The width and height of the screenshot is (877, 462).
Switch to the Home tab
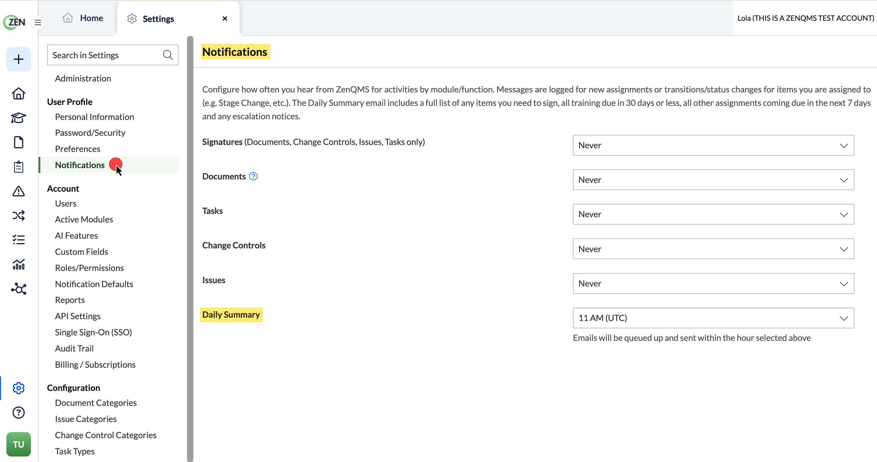(83, 18)
